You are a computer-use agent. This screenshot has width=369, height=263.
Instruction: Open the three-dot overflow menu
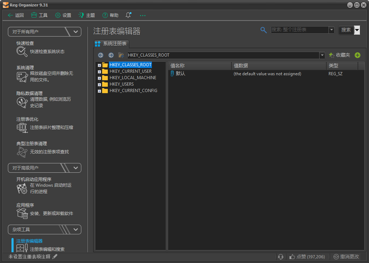(142, 15)
